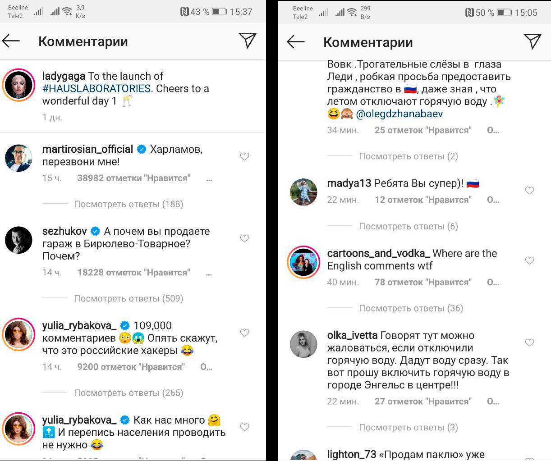View the 265 replies under yulia_rybakova_

pos(129,393)
